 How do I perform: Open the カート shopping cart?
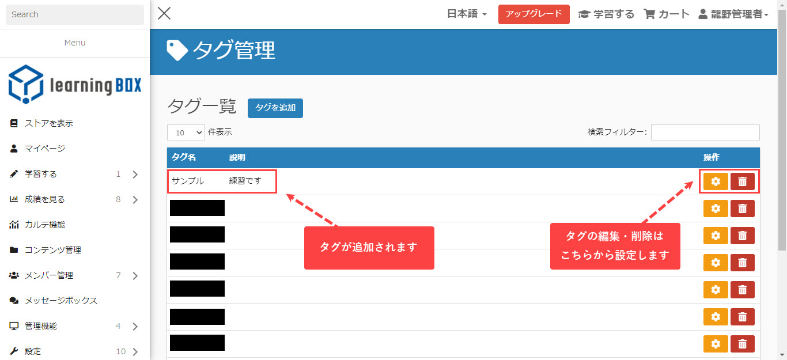coord(667,14)
